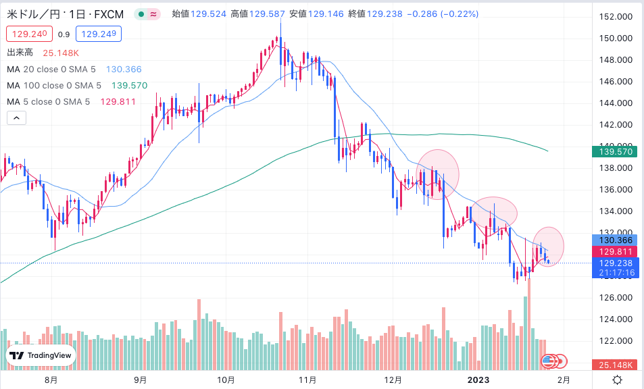Click the 2023 date on time axis
This screenshot has height=389, width=644.
[x=478, y=380]
